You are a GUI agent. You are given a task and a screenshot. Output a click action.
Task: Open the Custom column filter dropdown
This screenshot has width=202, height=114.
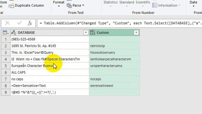pyautogui.click(x=136, y=33)
